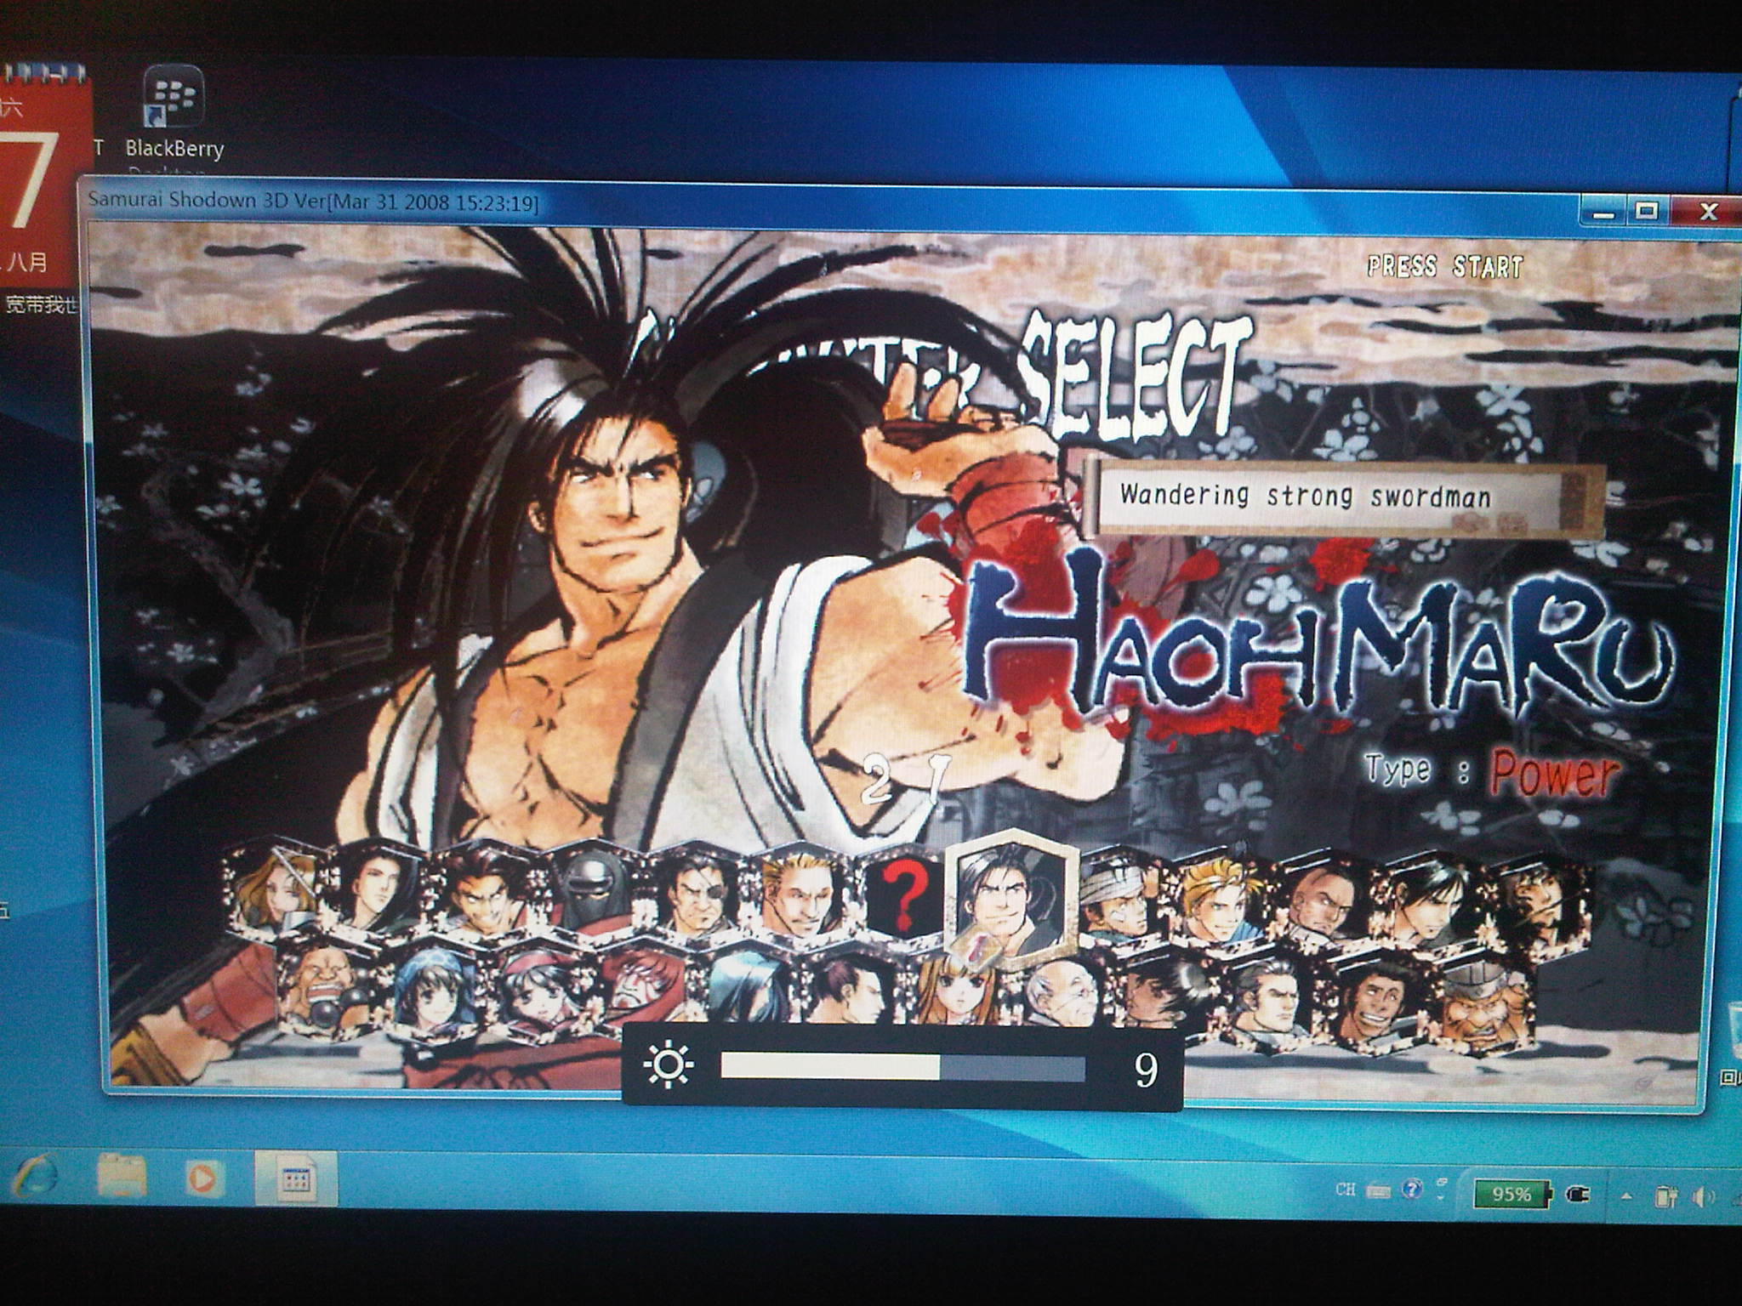The height and width of the screenshot is (1306, 1742).
Task: Click the power plug icon
Action: tap(1577, 1194)
